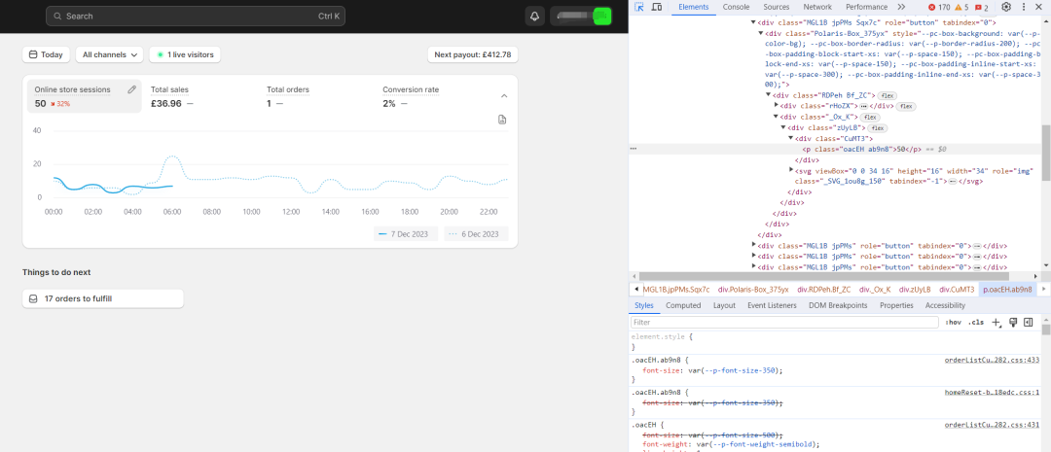This screenshot has width=1051, height=452.
Task: Edit Online store sessions metric pencil icon
Action: point(132,89)
